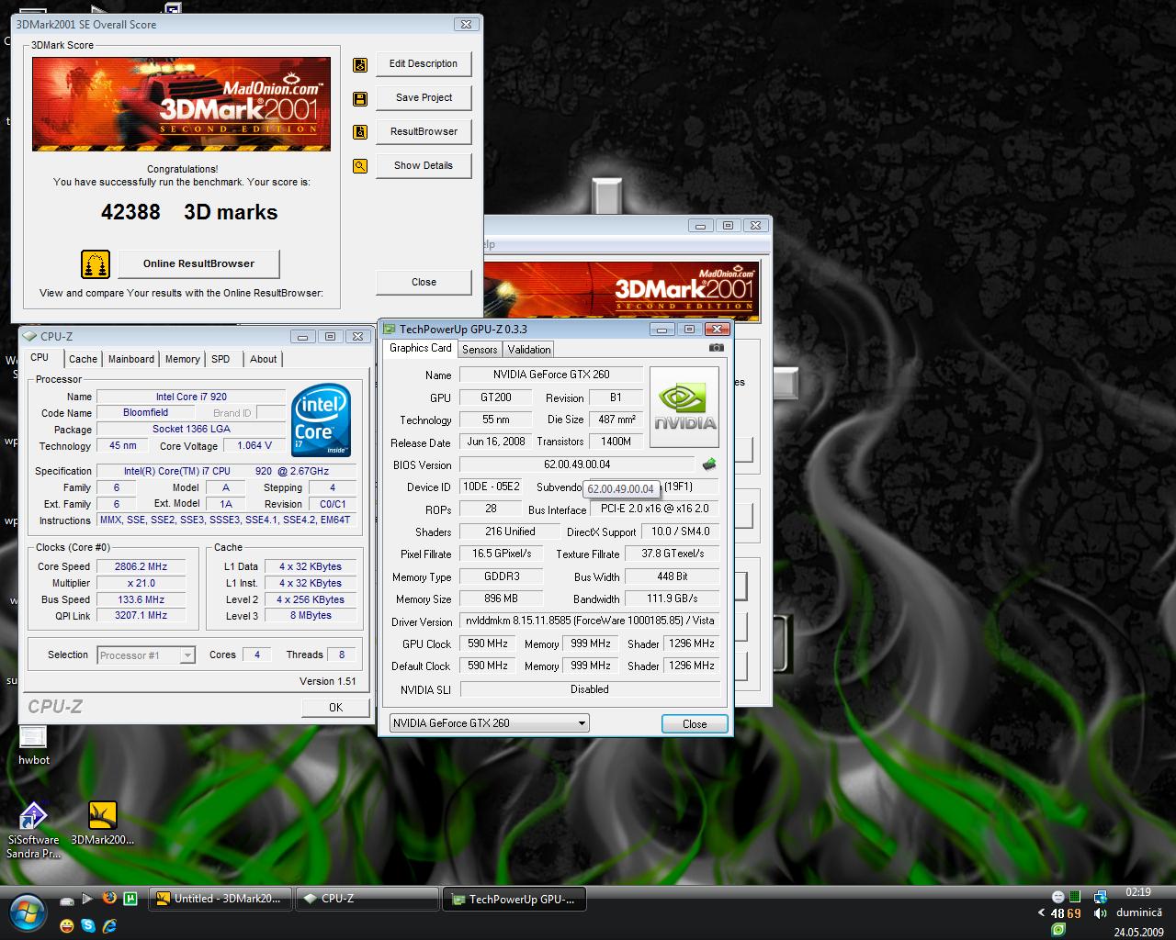Click the Intel Core i7 logo in CPU-Z
The height and width of the screenshot is (940, 1176).
pyautogui.click(x=321, y=420)
